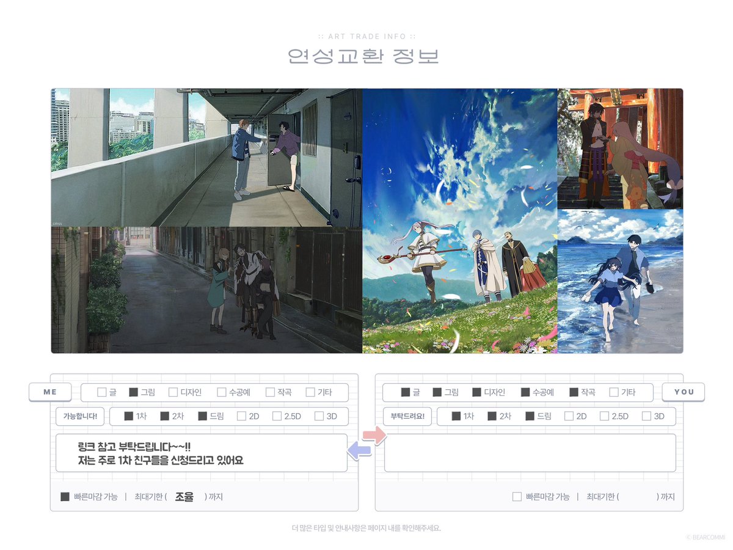Screen dimensions: 733x550
Task: Enable YOU 2.5D checkbox
Action: tap(604, 416)
